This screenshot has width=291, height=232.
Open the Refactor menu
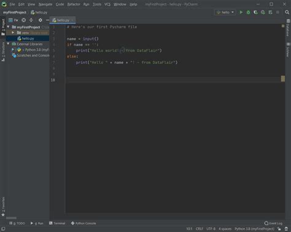pos(74,4)
